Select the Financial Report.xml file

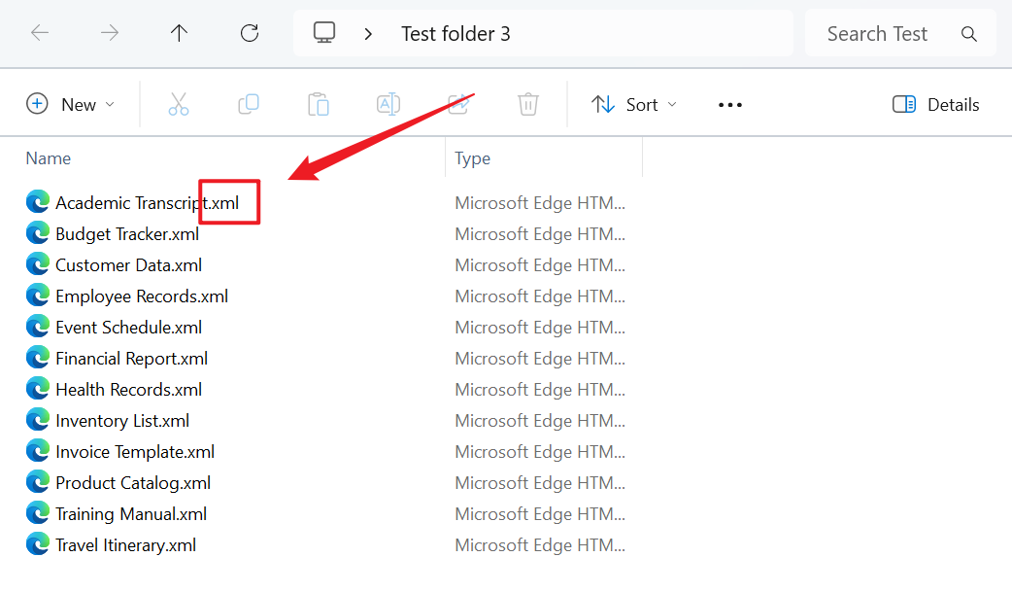pyautogui.click(x=131, y=359)
